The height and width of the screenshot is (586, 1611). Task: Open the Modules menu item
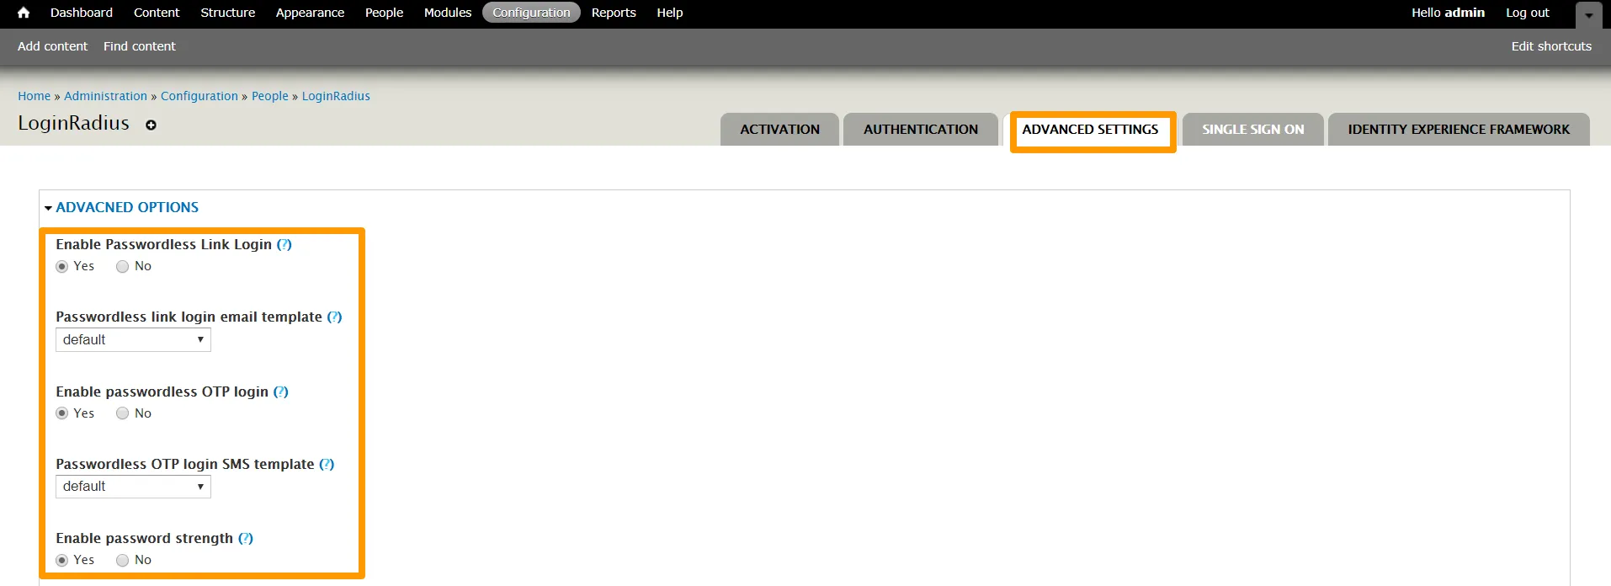[447, 13]
